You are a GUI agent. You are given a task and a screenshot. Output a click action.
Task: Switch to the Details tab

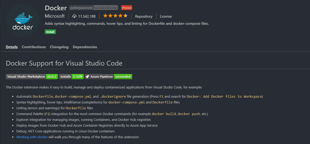click(12, 47)
